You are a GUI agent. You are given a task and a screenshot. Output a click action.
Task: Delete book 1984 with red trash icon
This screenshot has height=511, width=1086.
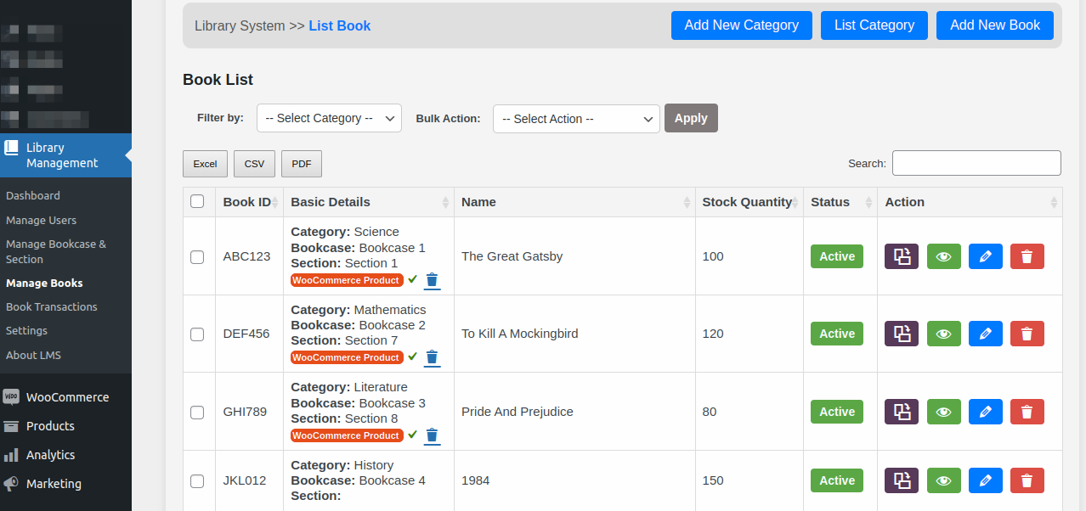pyautogui.click(x=1027, y=480)
